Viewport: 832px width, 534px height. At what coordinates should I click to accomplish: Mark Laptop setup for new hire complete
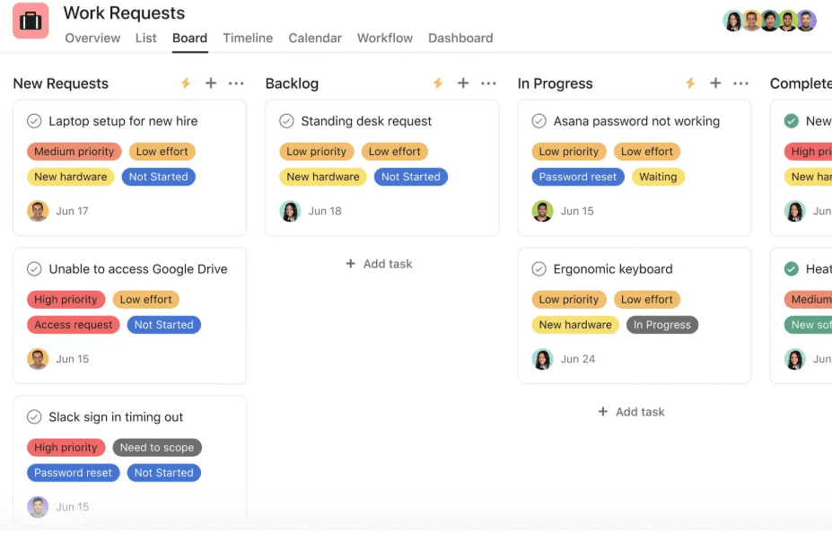34,121
